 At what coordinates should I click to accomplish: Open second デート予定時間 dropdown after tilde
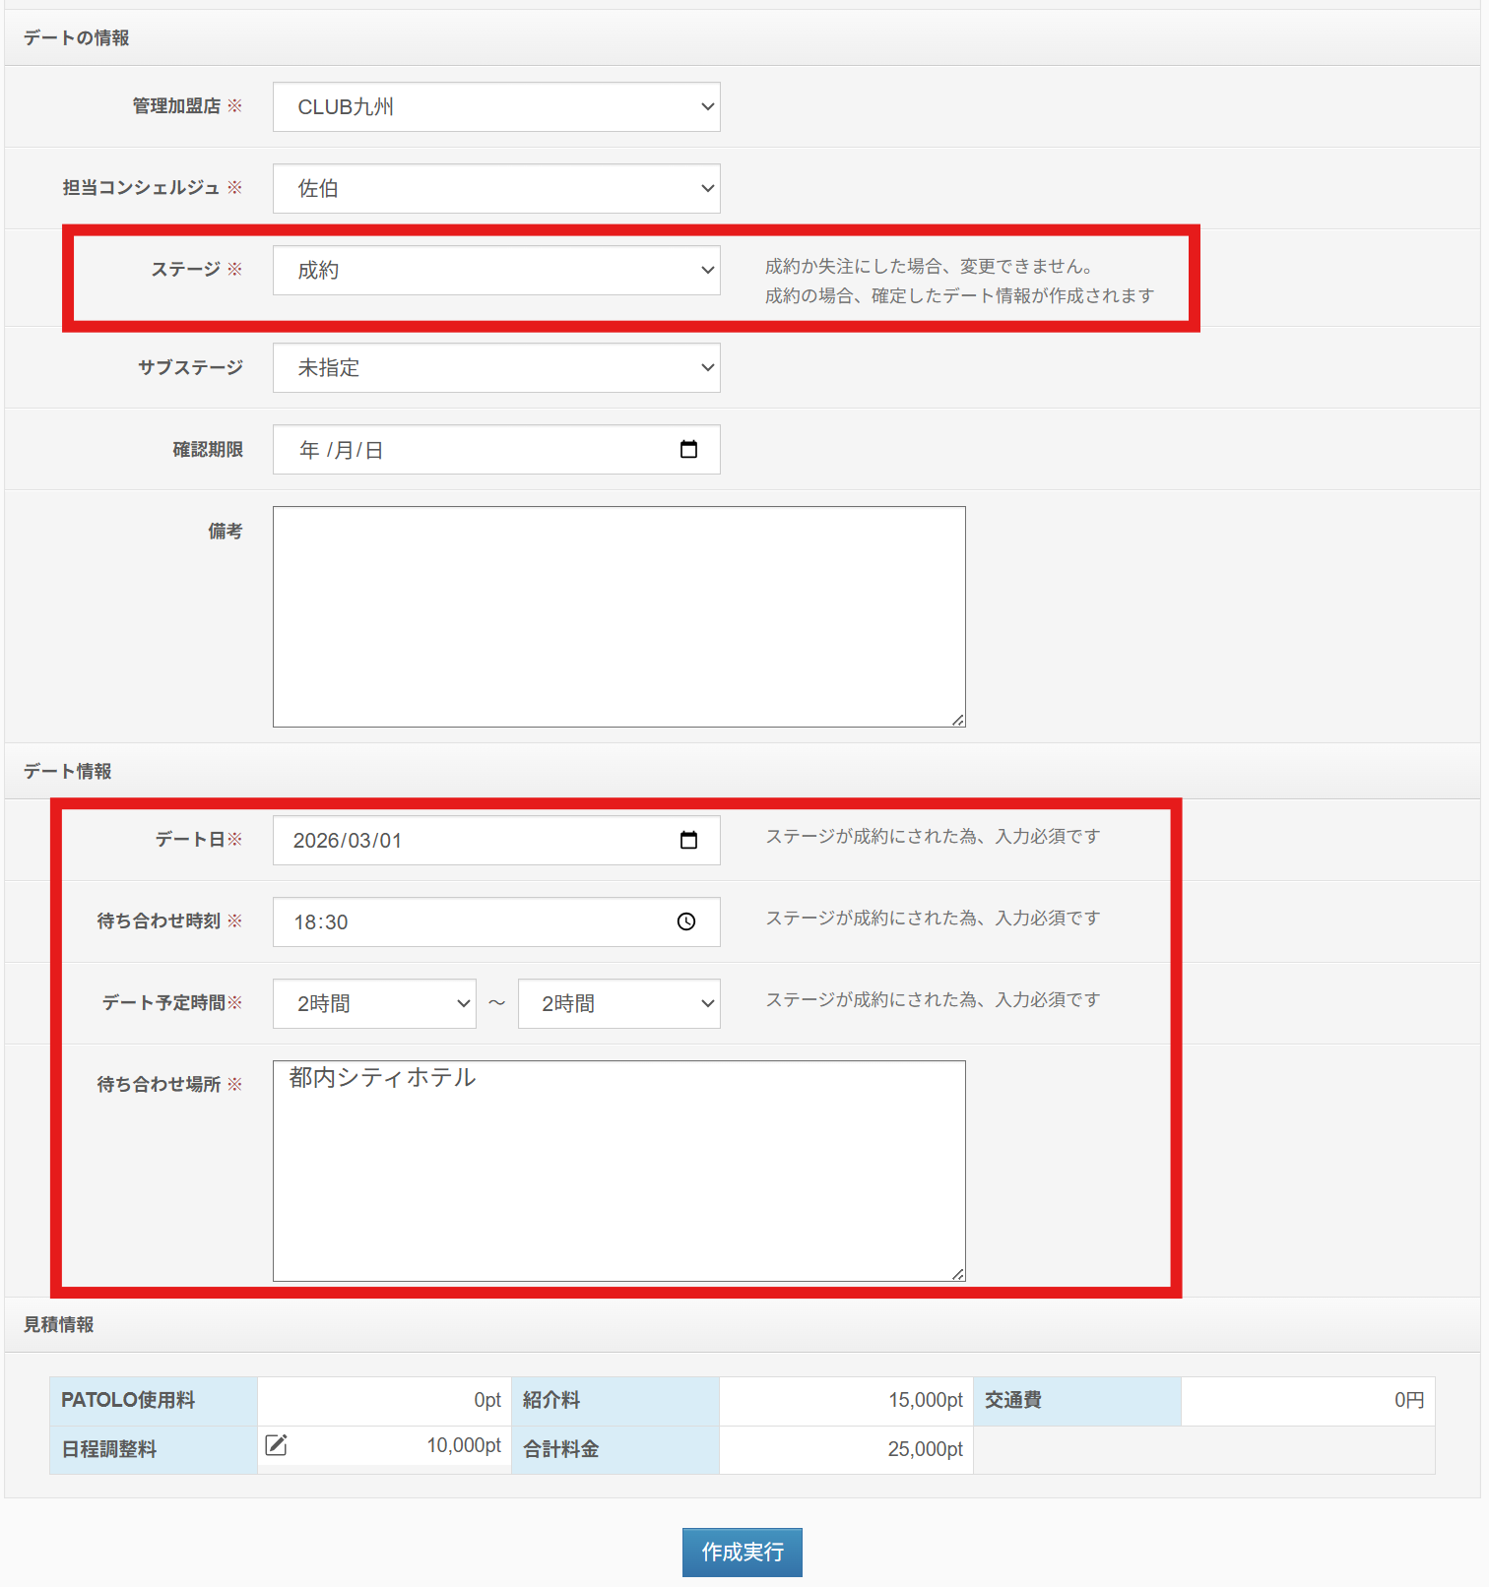pos(618,1003)
